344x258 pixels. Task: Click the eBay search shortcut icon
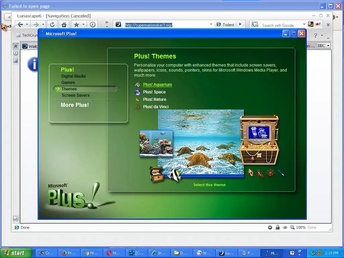tap(318, 24)
